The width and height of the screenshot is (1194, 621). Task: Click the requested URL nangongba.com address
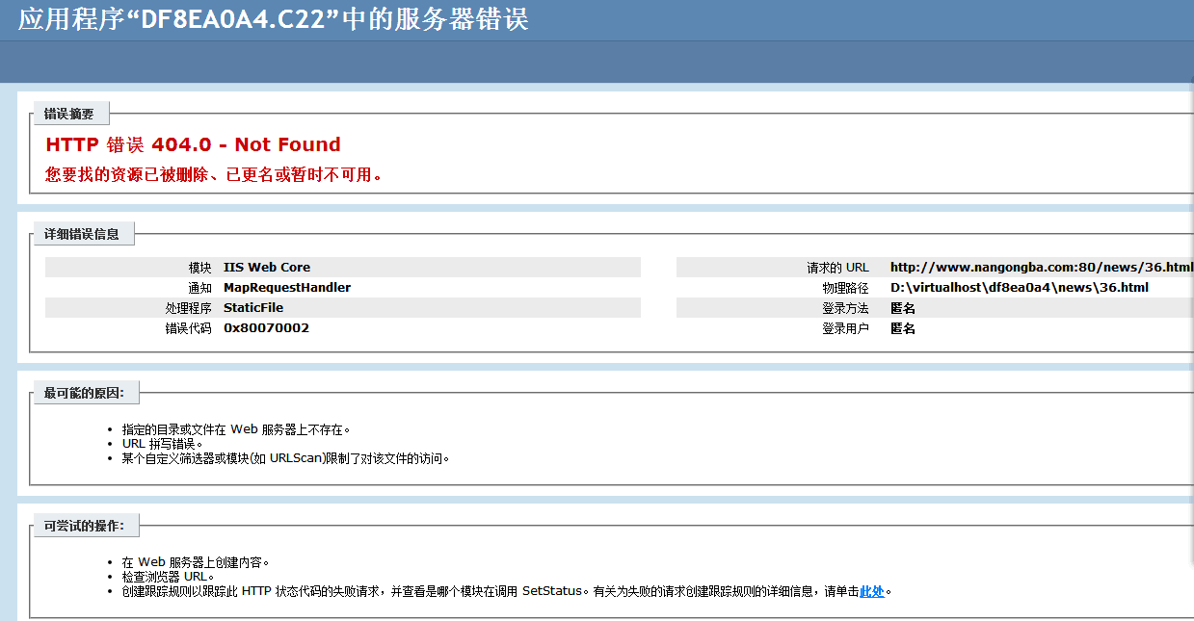pyautogui.click(x=1041, y=267)
